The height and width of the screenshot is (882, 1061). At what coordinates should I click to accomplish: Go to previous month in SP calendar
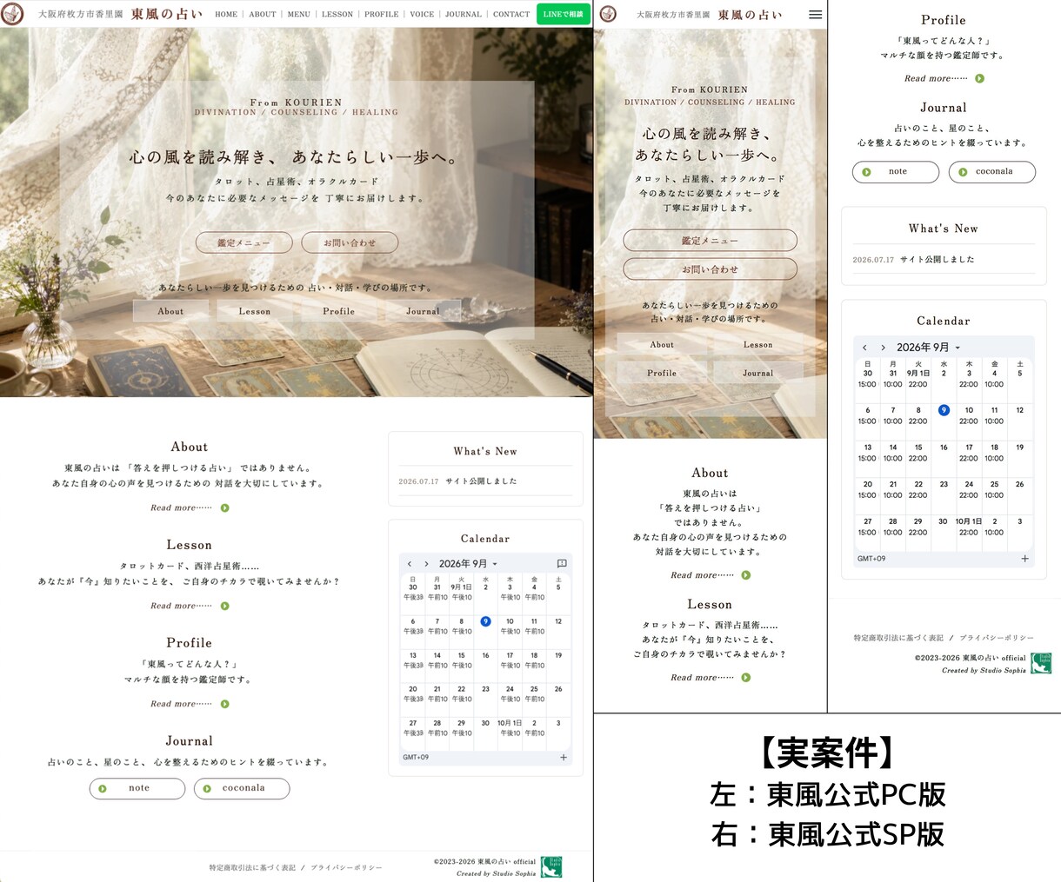(x=864, y=348)
